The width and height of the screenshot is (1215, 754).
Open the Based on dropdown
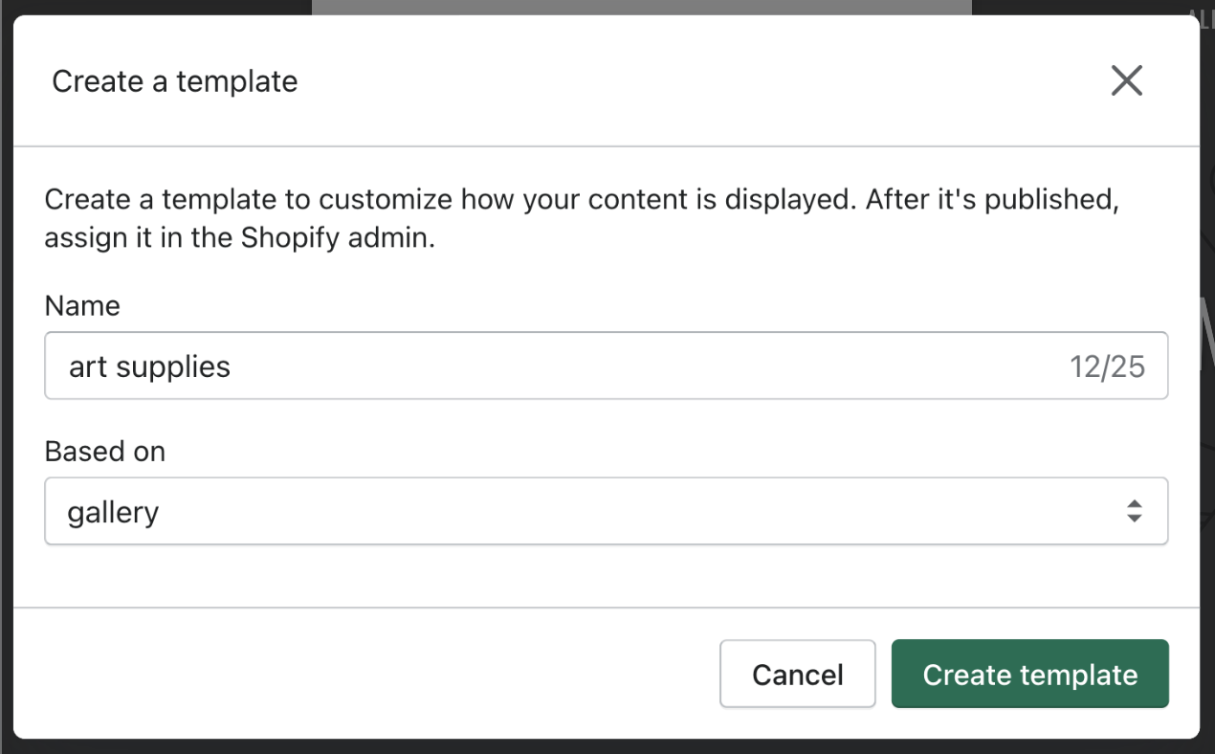coord(605,511)
